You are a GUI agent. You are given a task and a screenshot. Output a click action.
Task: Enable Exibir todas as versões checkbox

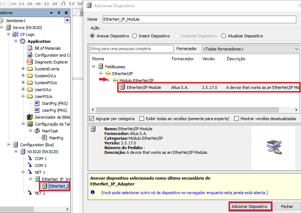142,119
